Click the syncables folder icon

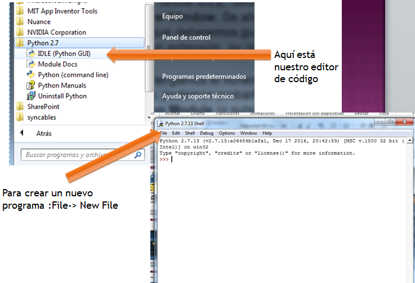(x=20, y=117)
